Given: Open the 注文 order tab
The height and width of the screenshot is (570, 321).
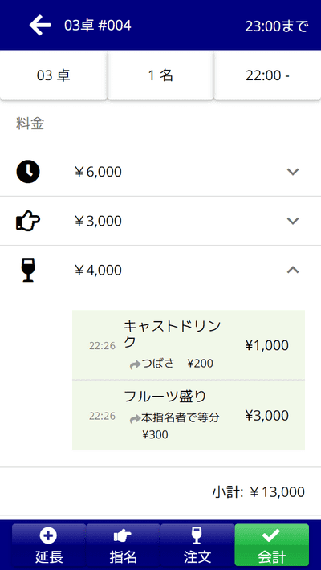Looking at the screenshot, I should [x=197, y=546].
